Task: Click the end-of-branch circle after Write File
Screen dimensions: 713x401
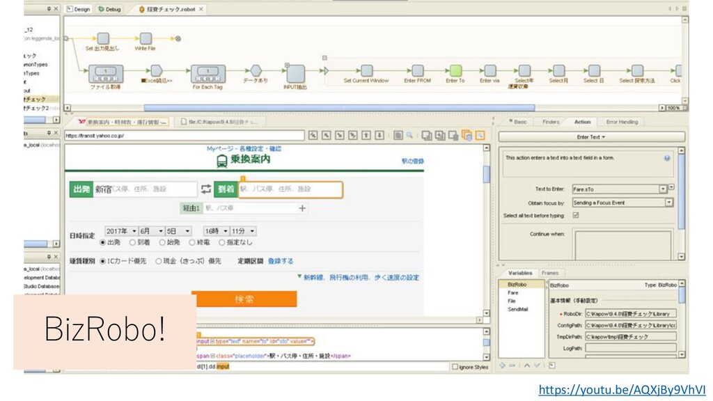Action: pyautogui.click(x=178, y=39)
